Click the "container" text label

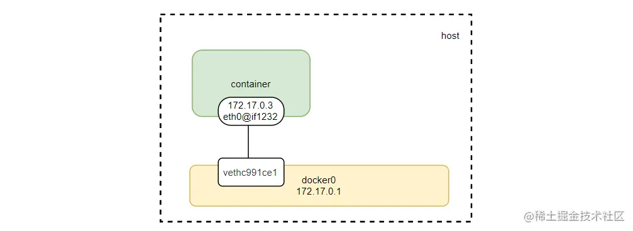250,84
